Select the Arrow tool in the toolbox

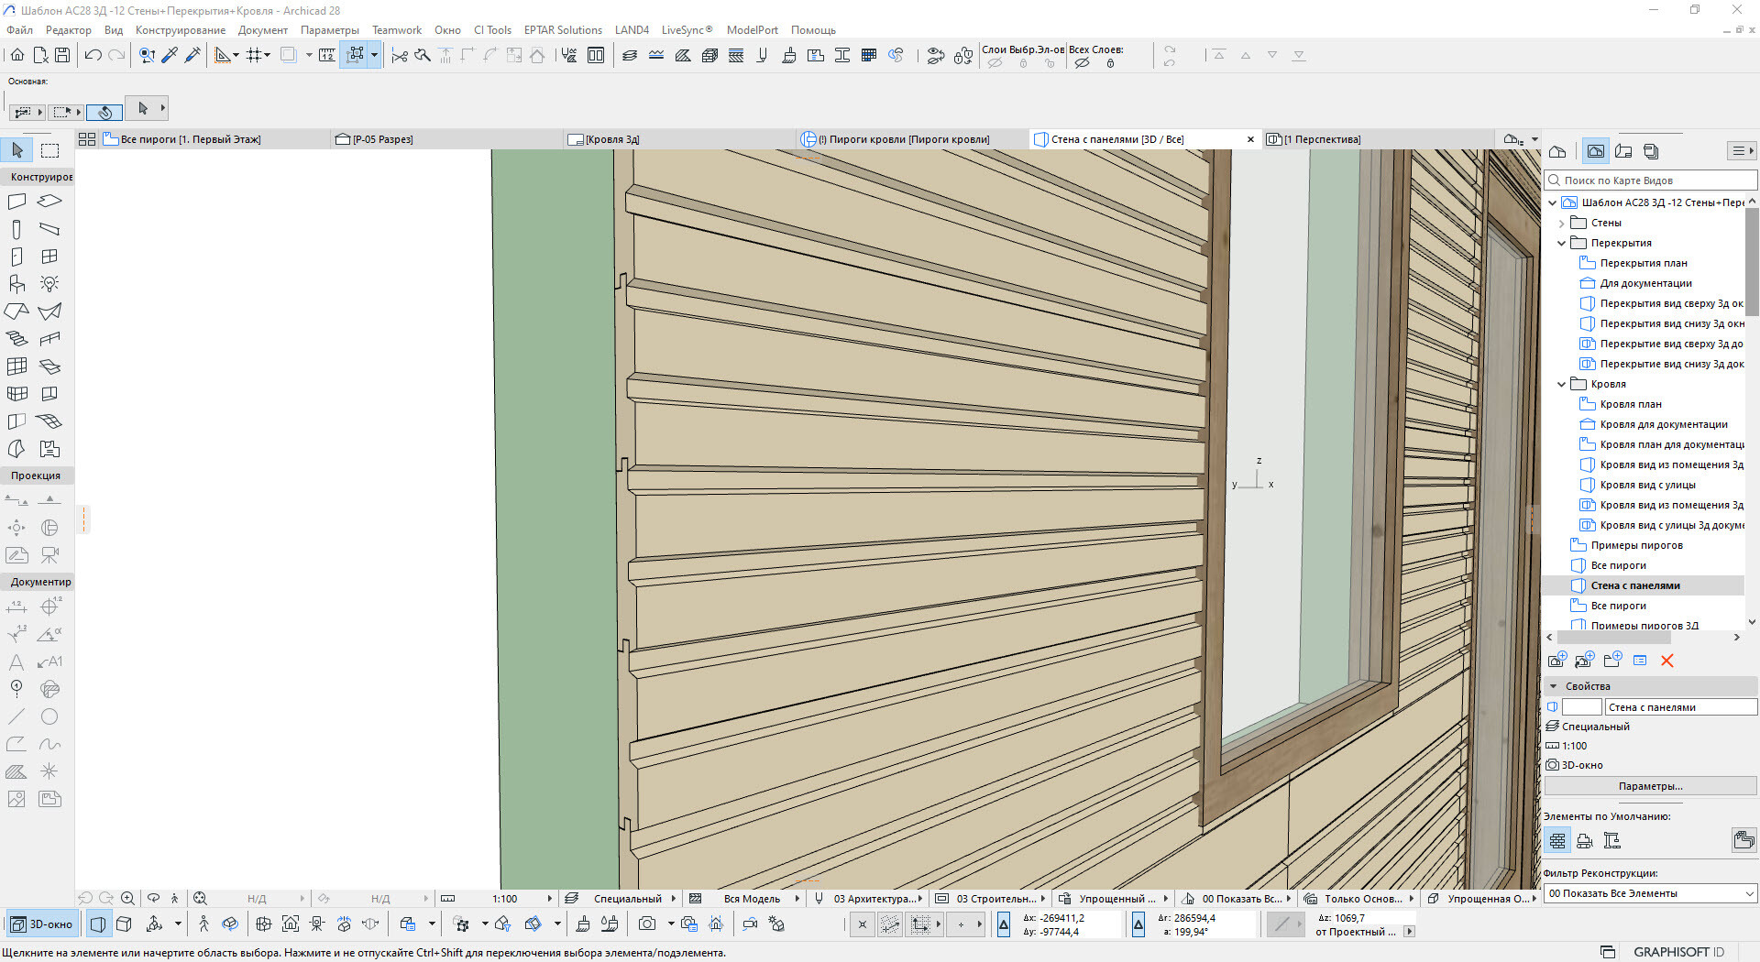click(x=16, y=150)
